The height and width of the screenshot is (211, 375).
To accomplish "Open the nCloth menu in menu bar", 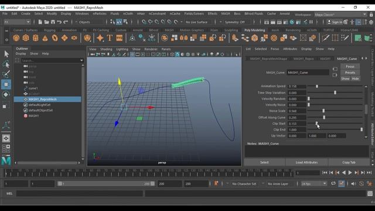I will tap(128, 13).
